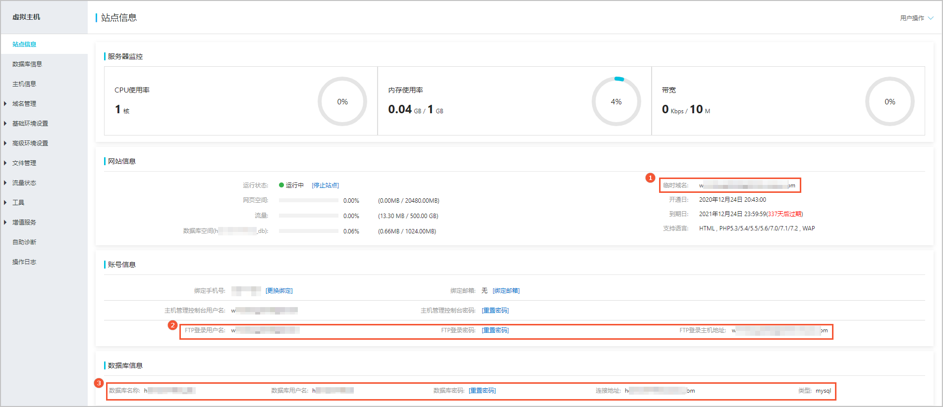Reset the 主机管理控制台密码
The width and height of the screenshot is (943, 407).
coord(495,310)
